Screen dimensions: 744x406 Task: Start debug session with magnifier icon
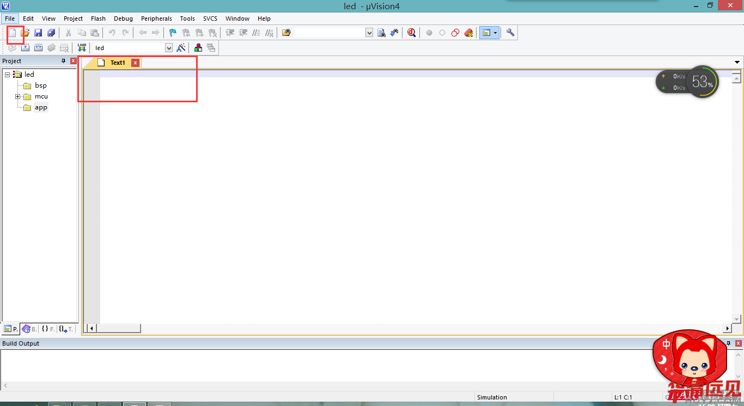pyautogui.click(x=411, y=33)
